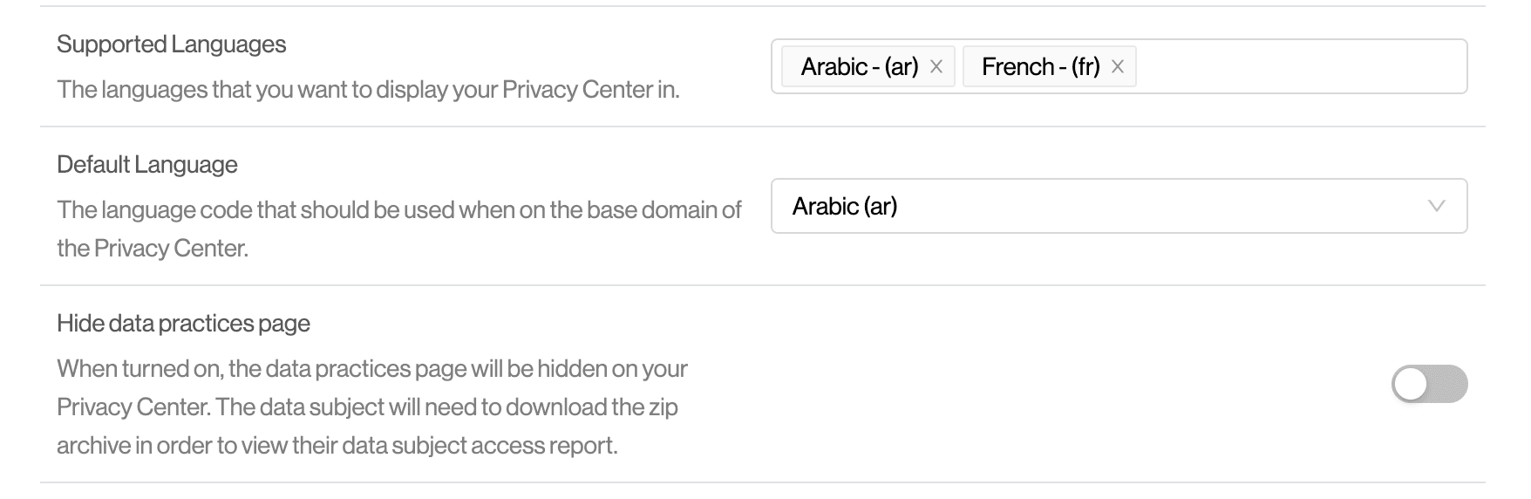Image resolution: width=1531 pixels, height=499 pixels.
Task: Click the Default Language description text
Action: [398, 210]
